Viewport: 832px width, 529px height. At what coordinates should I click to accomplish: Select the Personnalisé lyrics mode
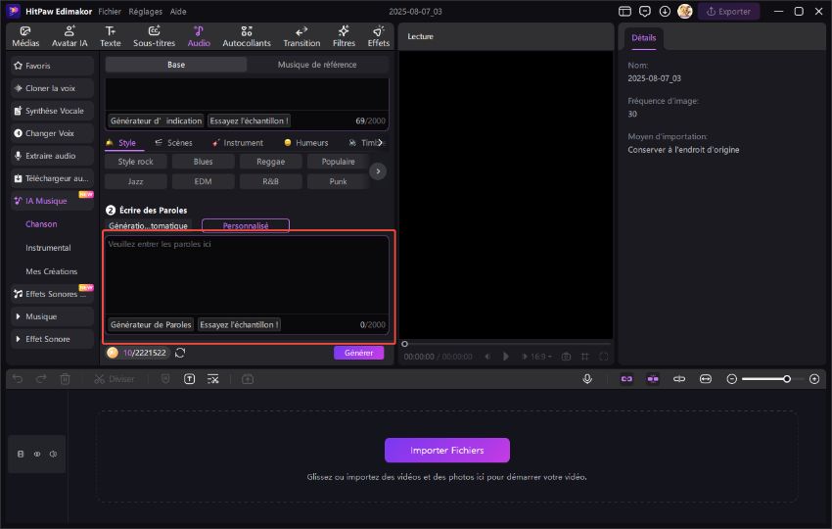coord(246,225)
